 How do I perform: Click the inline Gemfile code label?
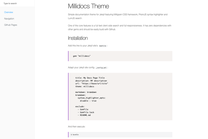[x=103, y=46]
